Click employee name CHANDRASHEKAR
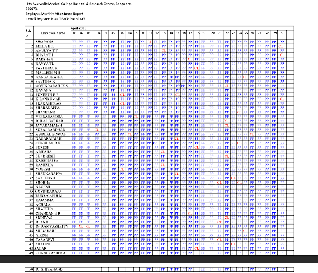The width and height of the screenshot is (318, 273). [x=52, y=253]
